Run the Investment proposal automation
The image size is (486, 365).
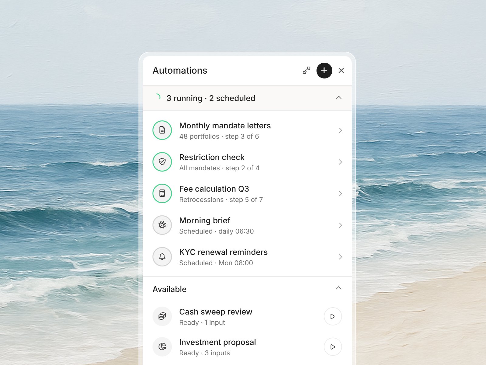tap(333, 347)
